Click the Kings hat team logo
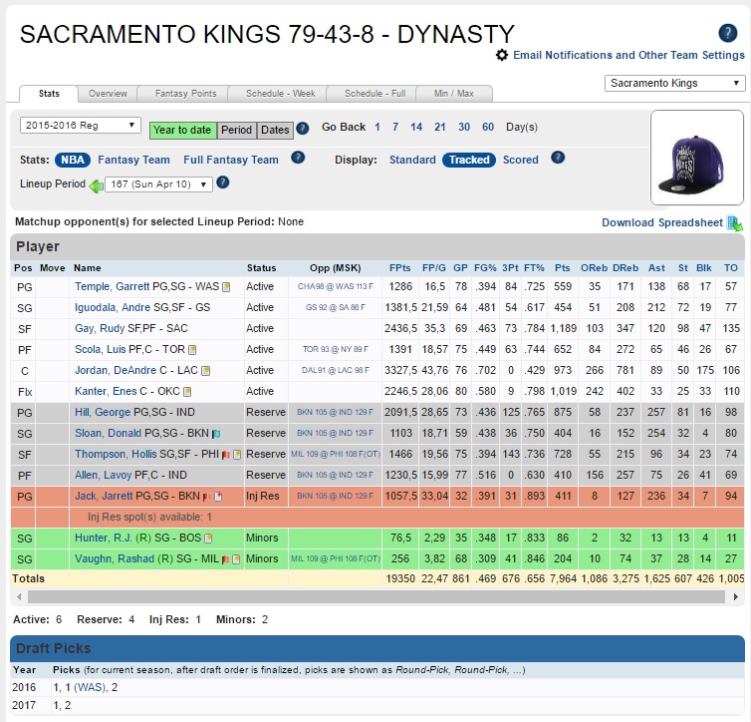The width and height of the screenshot is (751, 722). (x=697, y=158)
